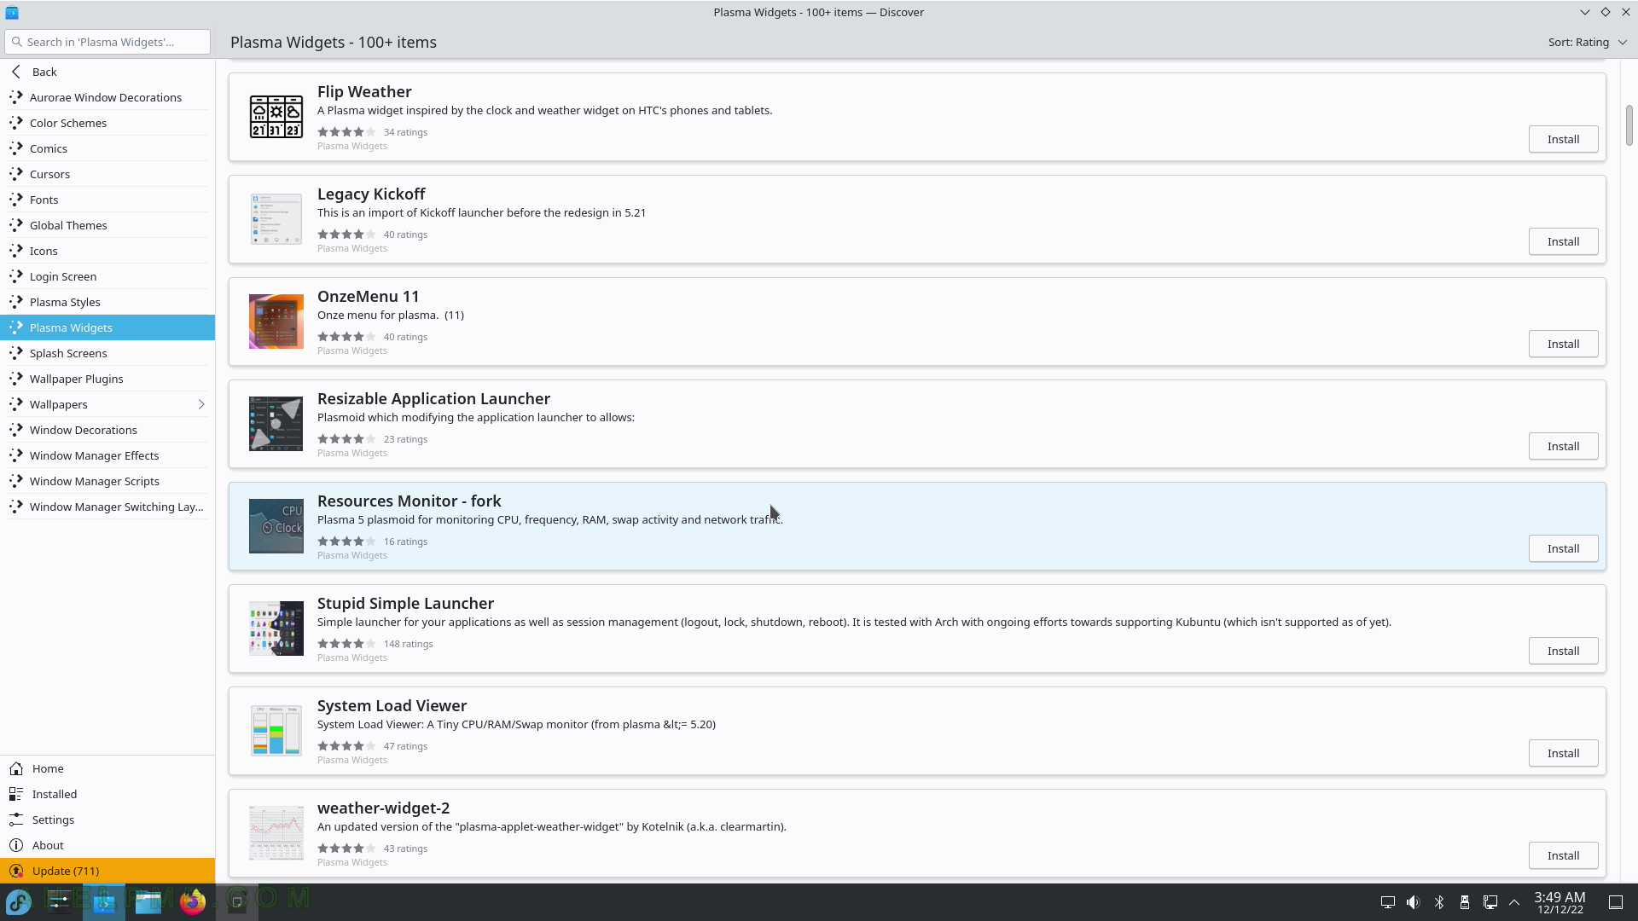Click the Update (711) banner

click(107, 871)
